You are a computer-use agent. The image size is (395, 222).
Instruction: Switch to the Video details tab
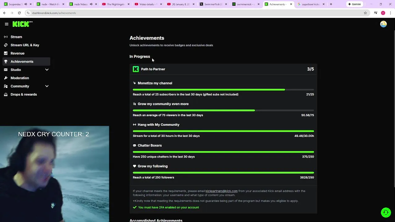(148, 4)
